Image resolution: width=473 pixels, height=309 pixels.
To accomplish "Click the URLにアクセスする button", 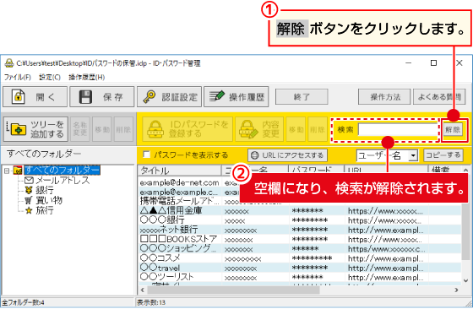I will click(287, 155).
